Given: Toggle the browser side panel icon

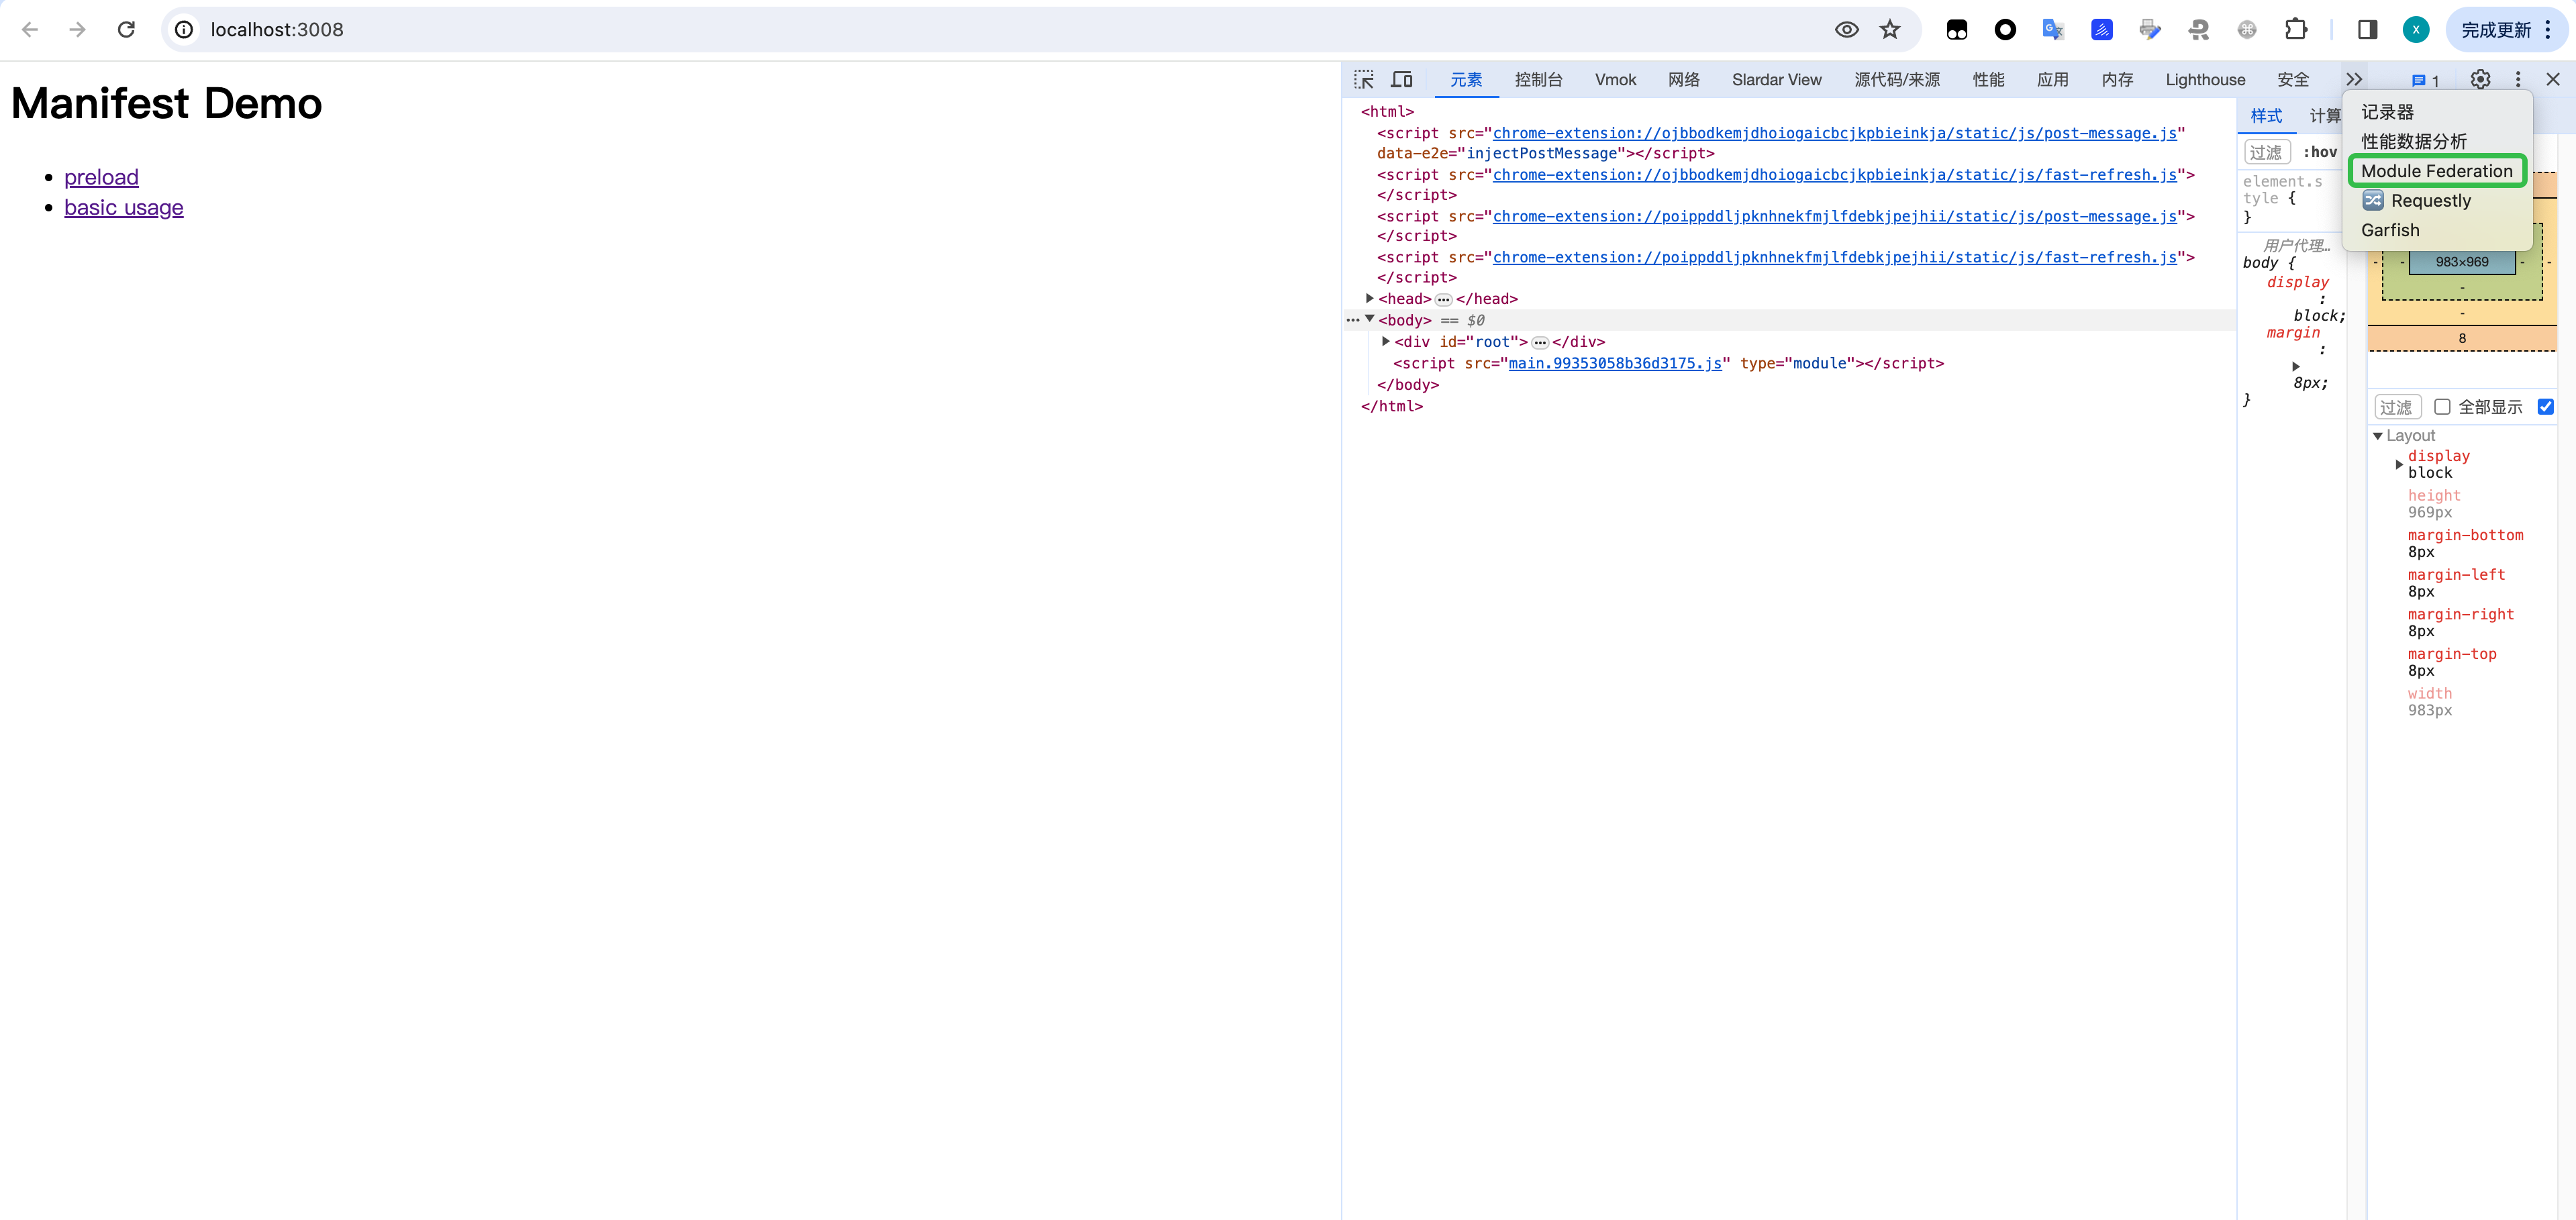Looking at the screenshot, I should coord(2367,30).
